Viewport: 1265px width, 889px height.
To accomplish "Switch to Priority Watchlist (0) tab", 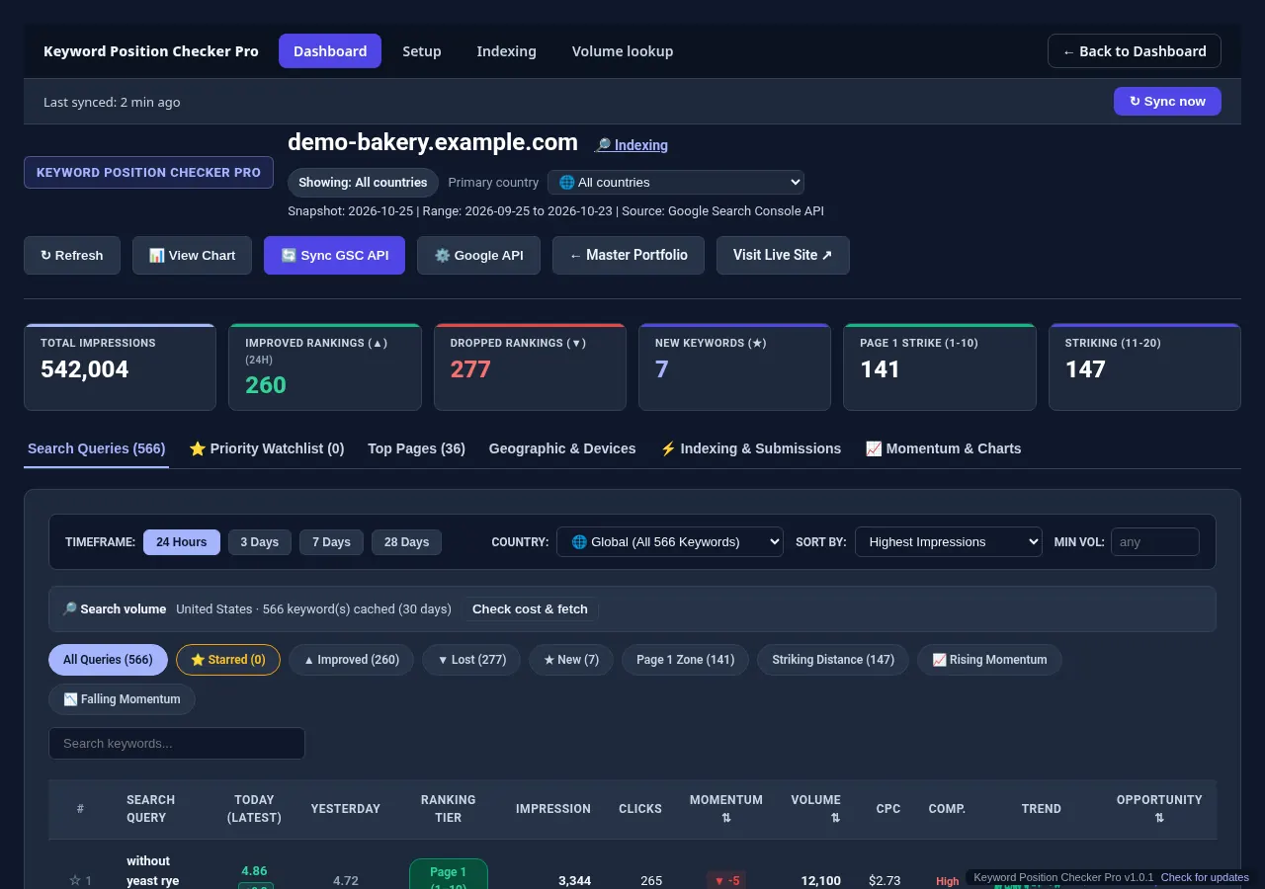I will pos(267,448).
